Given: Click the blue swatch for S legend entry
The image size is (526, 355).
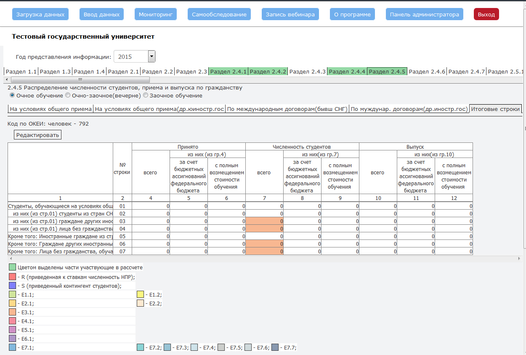Looking at the screenshot, I should 12,286.
